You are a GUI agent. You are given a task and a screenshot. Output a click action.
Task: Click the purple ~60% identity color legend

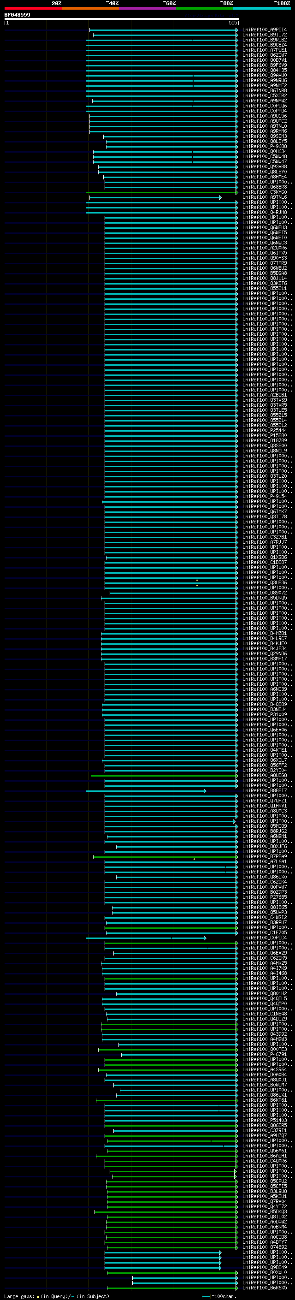[148, 8]
